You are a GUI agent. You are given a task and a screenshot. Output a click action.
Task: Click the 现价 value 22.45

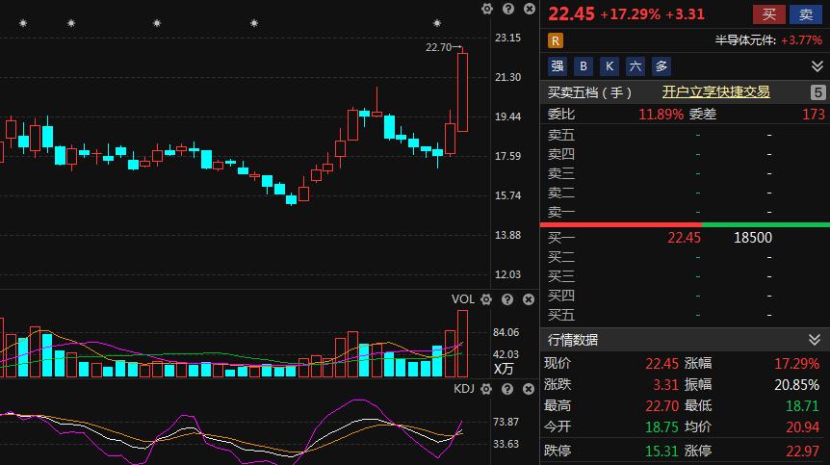coord(661,363)
